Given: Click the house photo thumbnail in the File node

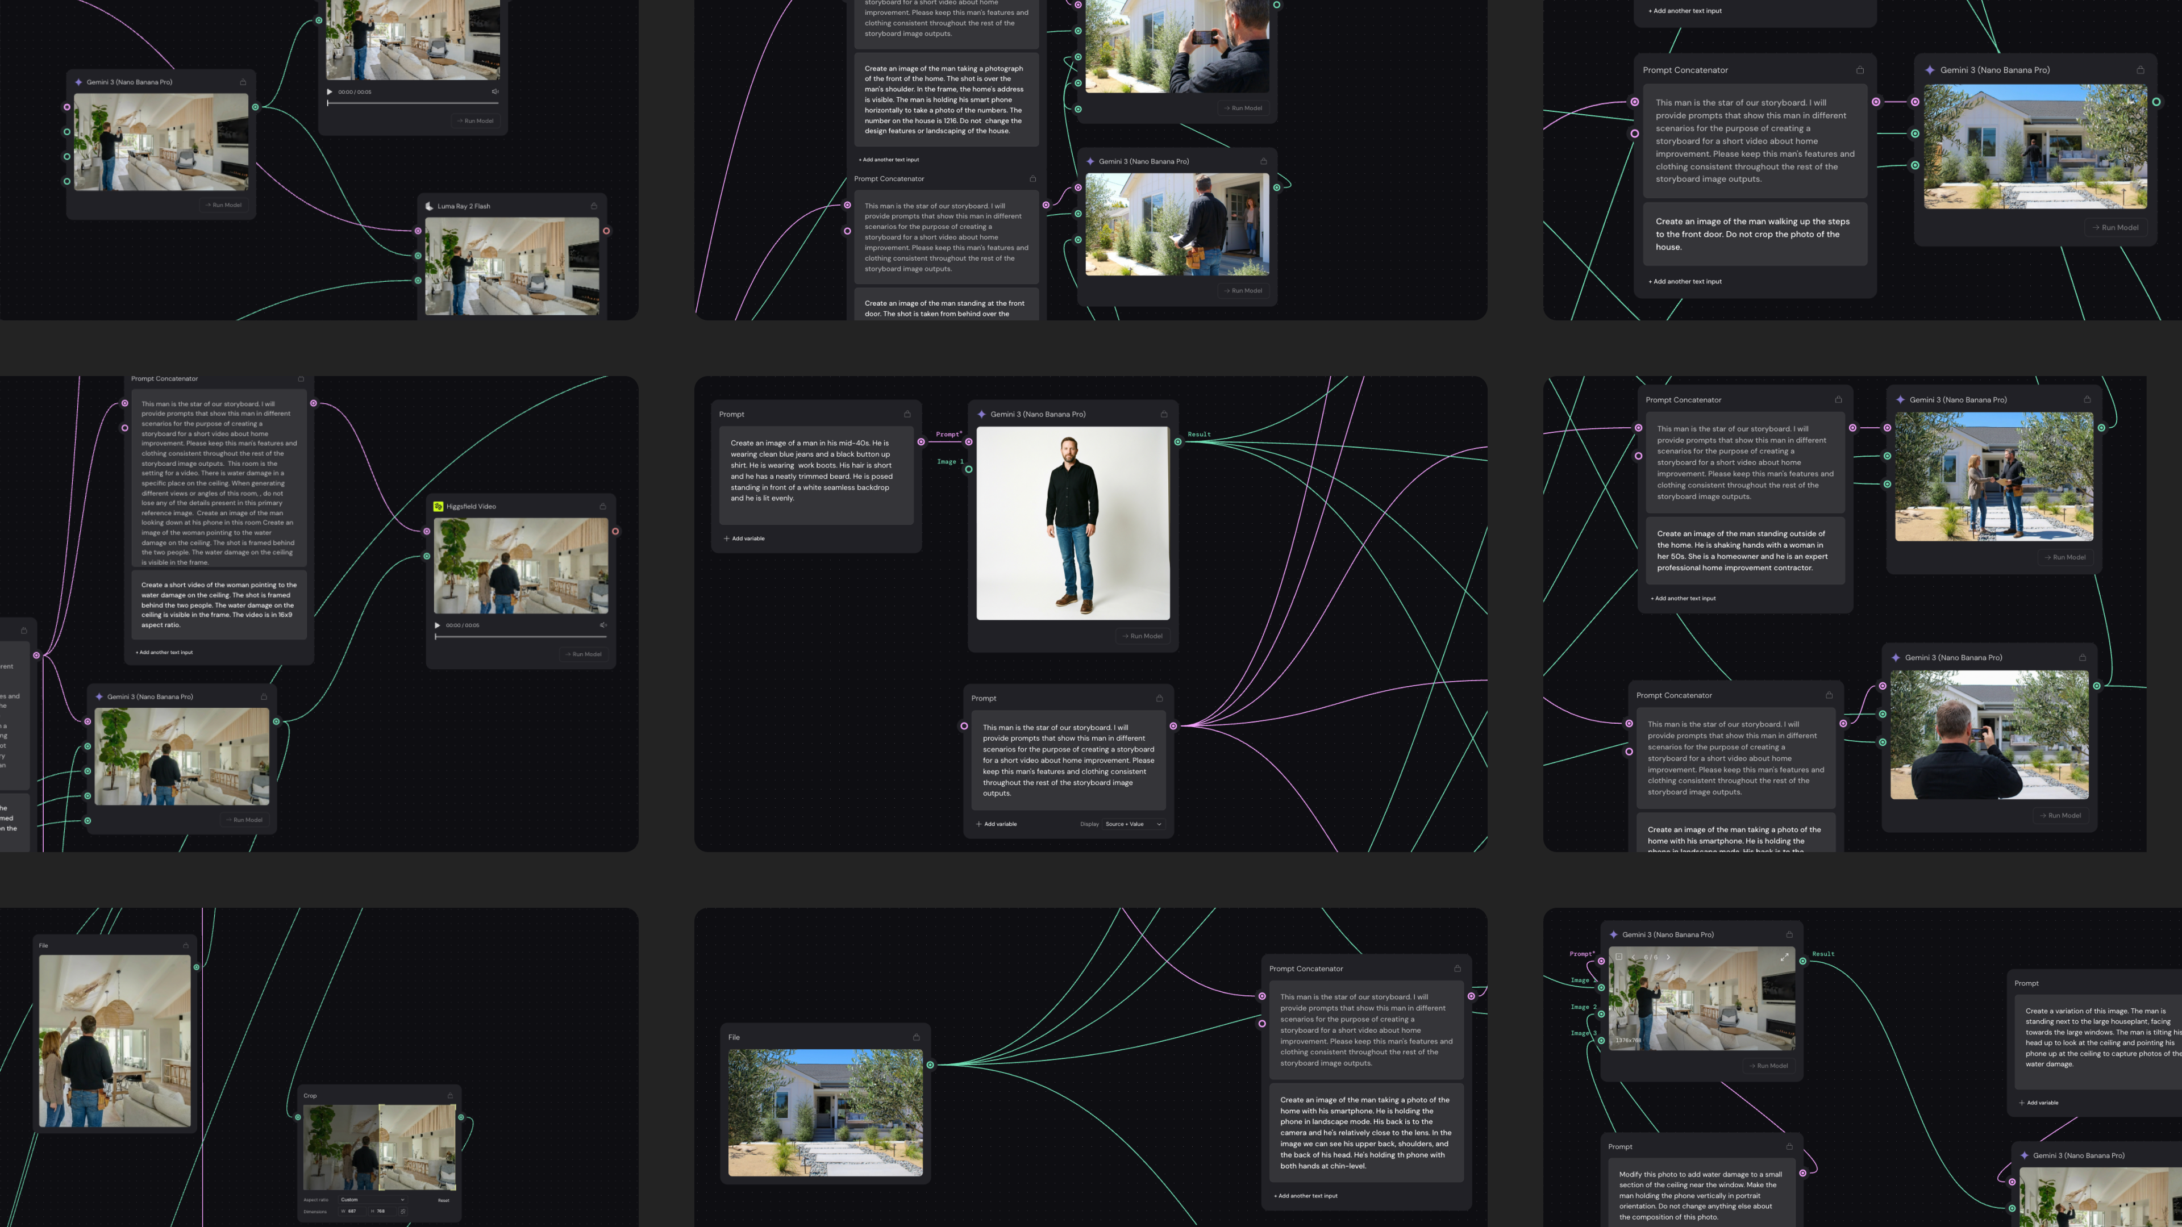Looking at the screenshot, I should 826,1111.
